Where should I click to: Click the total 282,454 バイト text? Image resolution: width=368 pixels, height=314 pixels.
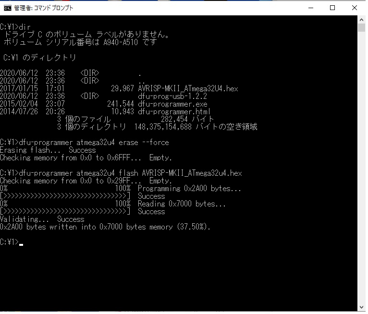[x=187, y=119]
